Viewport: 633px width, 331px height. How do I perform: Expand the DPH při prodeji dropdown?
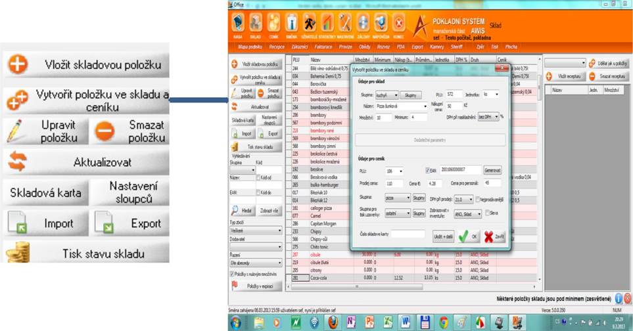pos(471,200)
